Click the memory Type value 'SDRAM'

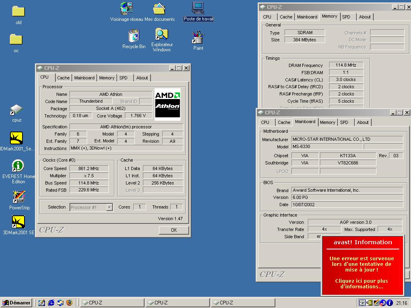pos(305,32)
